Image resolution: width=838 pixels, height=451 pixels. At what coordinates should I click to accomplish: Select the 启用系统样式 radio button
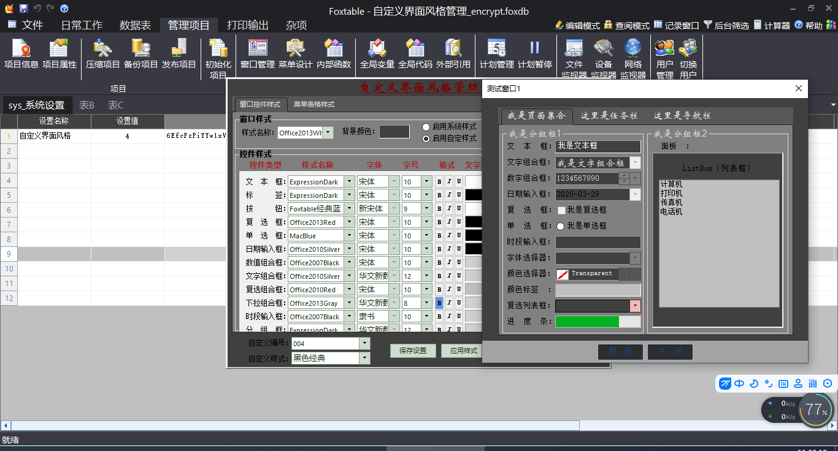pos(426,127)
